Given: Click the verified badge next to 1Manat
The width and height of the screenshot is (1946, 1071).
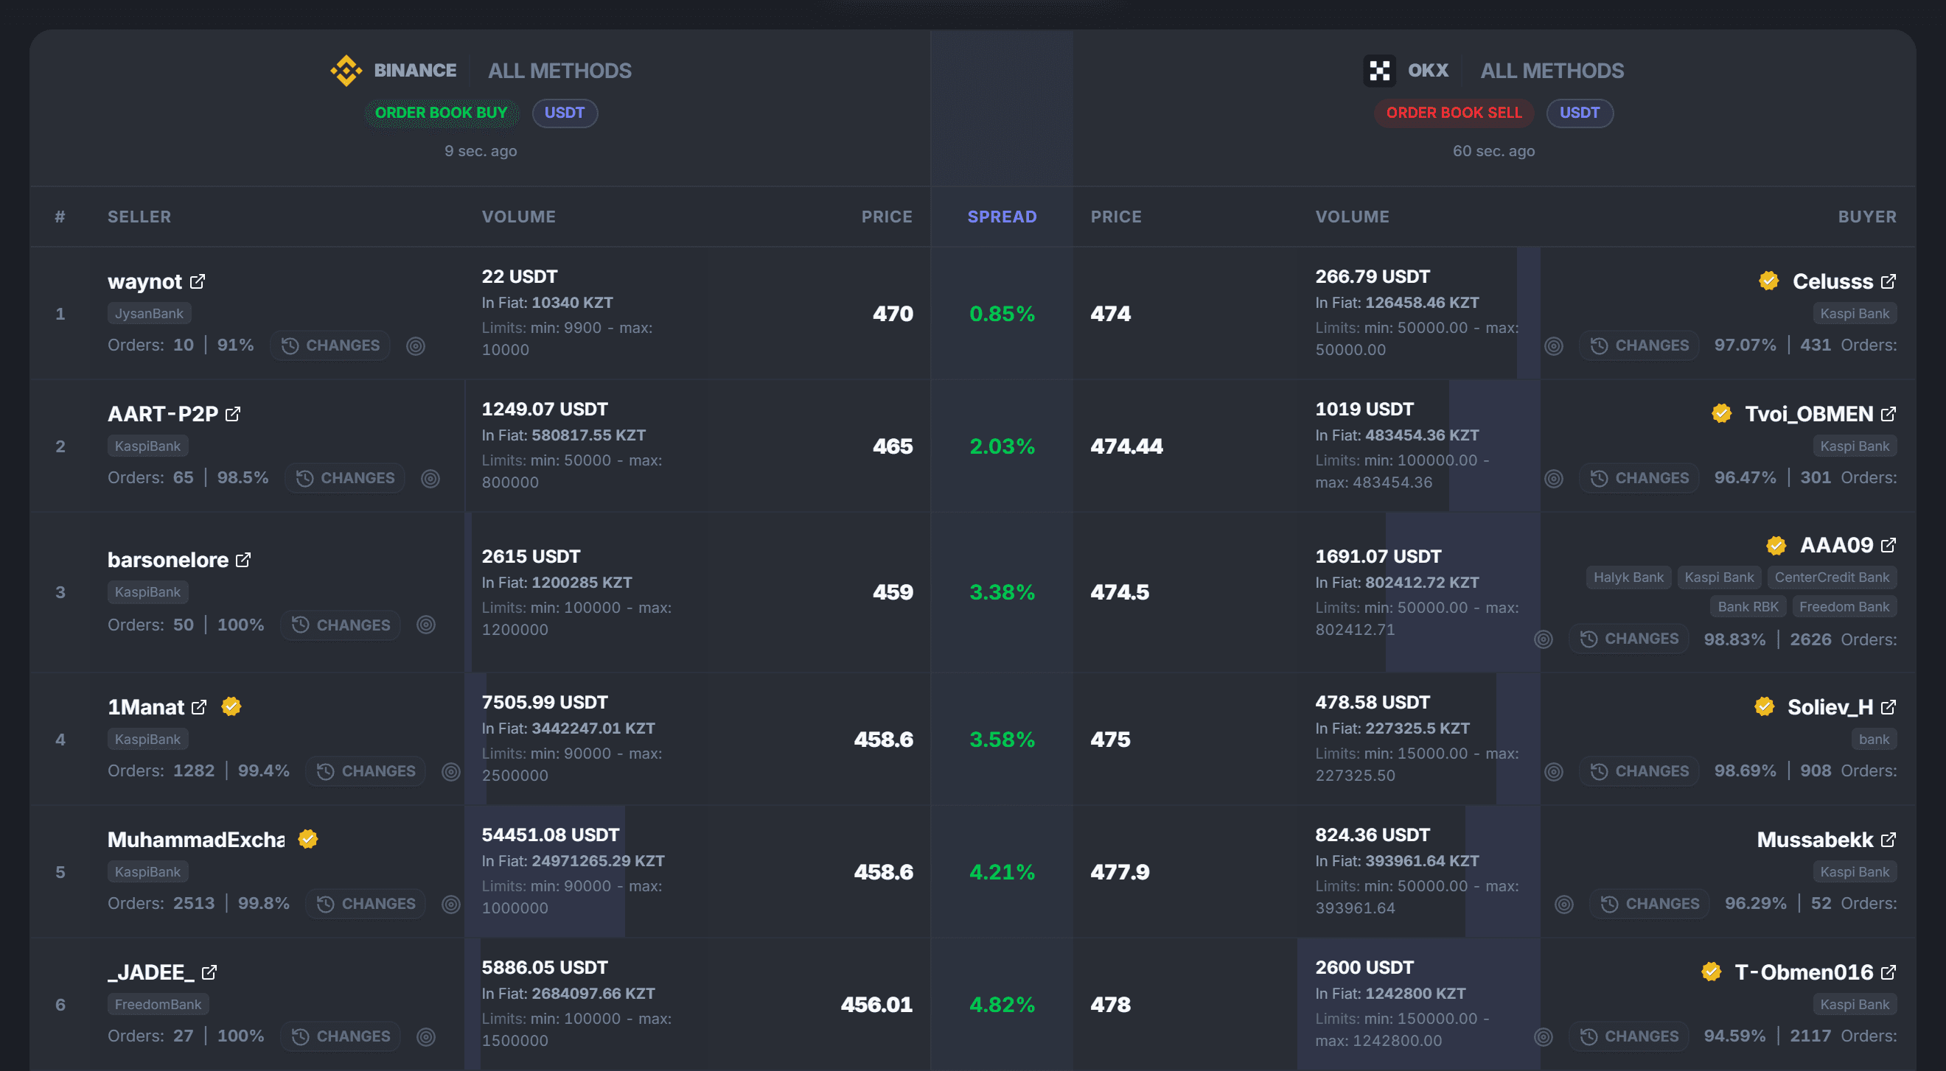Looking at the screenshot, I should point(231,706).
